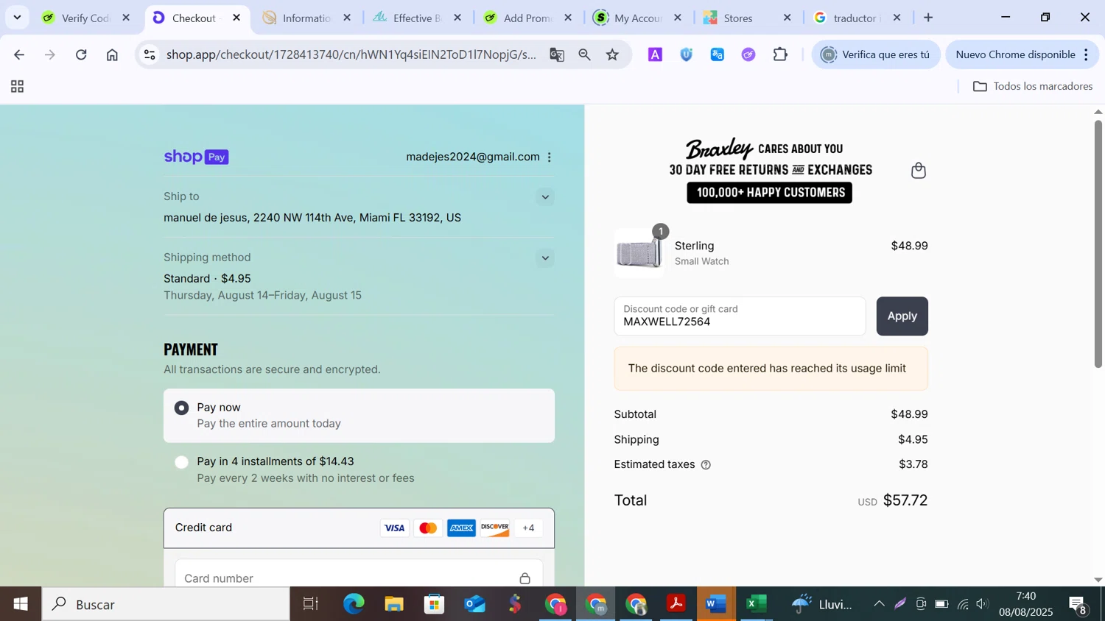The width and height of the screenshot is (1105, 621).
Task: Open the purple A extension
Action: tap(655, 54)
